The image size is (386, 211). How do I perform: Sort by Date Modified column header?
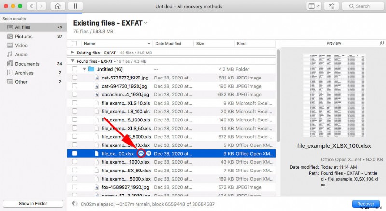coord(173,43)
